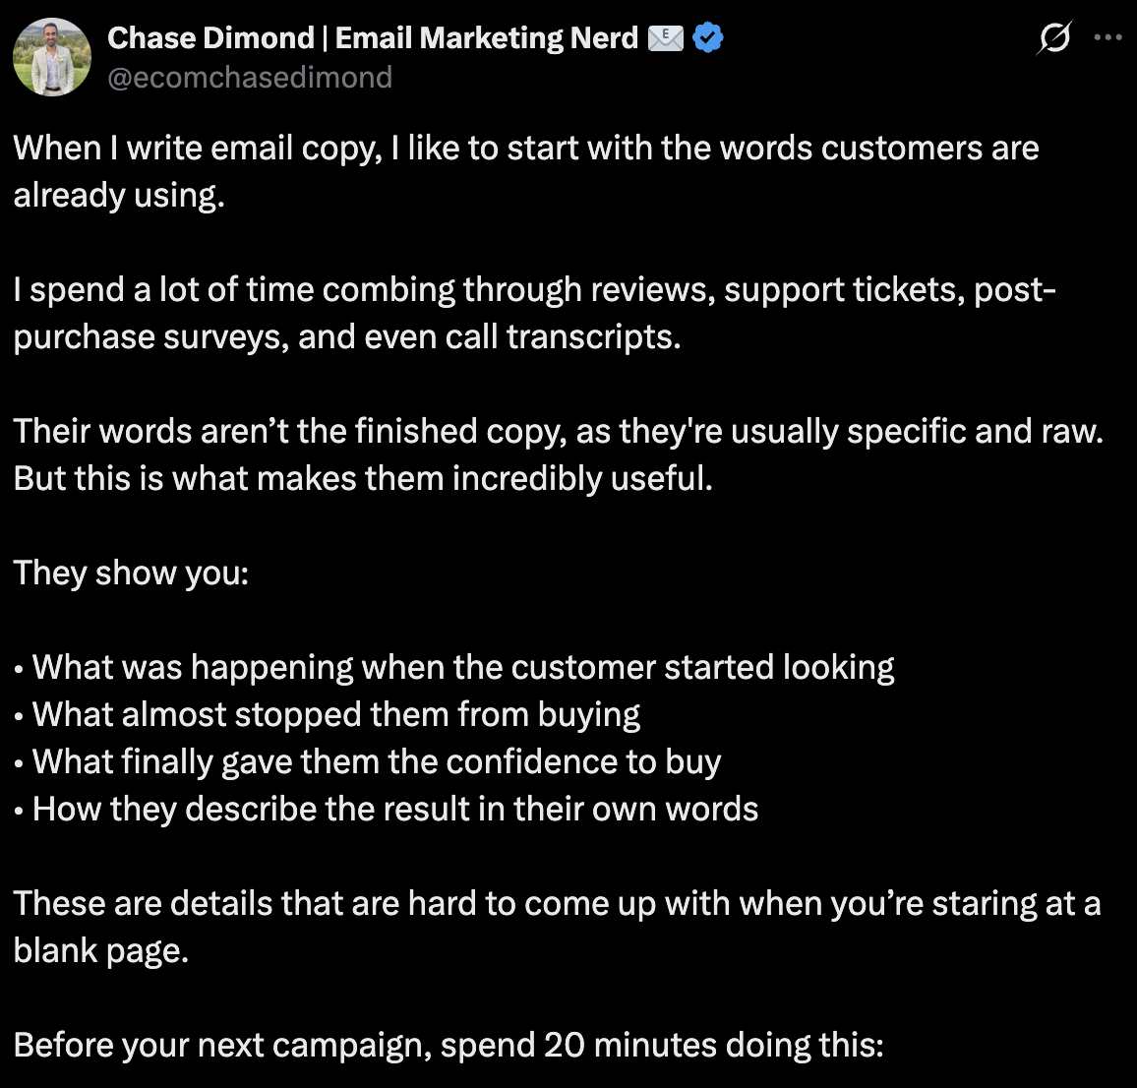Open Chase Dimond's profile avatar
The image size is (1137, 1088).
tap(52, 57)
